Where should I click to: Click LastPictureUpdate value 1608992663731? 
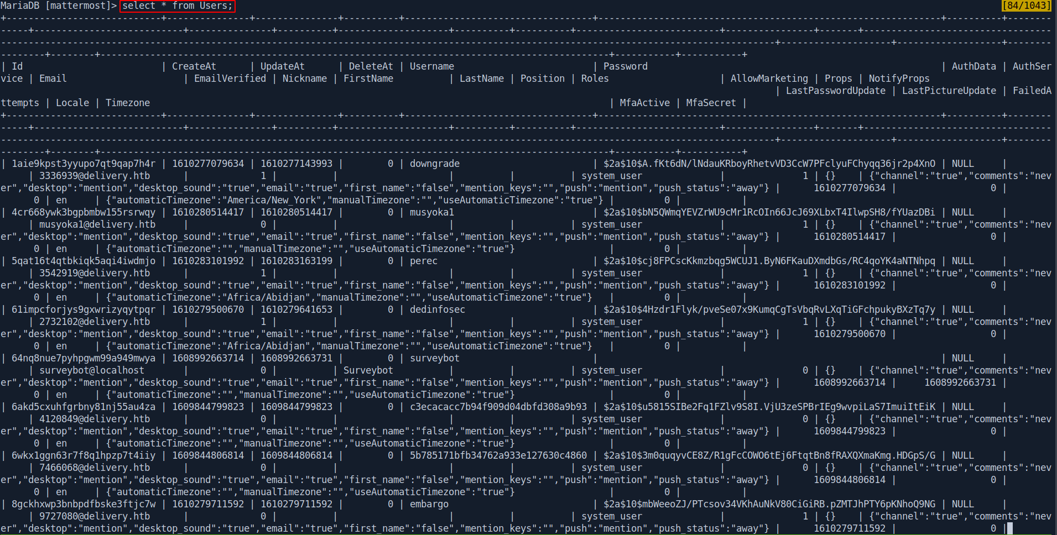tap(960, 382)
